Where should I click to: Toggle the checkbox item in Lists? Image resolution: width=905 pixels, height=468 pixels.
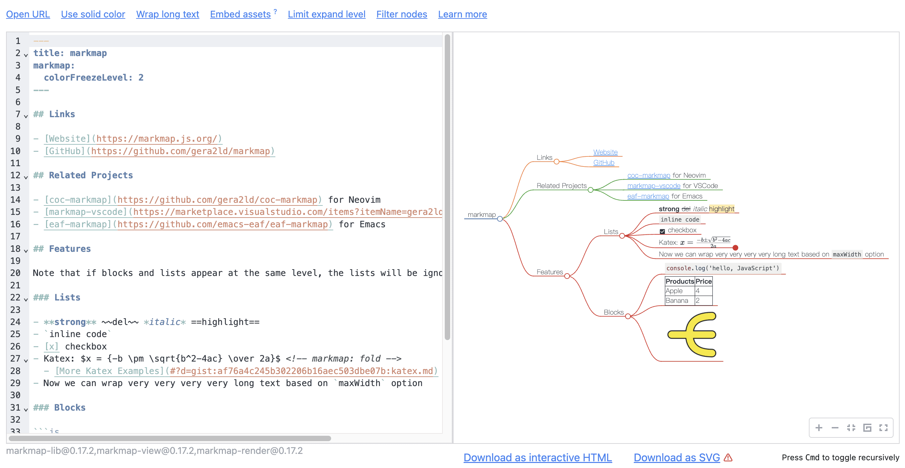click(662, 231)
